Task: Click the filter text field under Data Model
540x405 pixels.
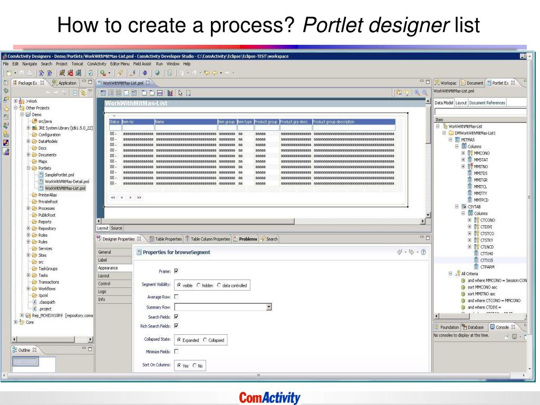Action: [480, 112]
